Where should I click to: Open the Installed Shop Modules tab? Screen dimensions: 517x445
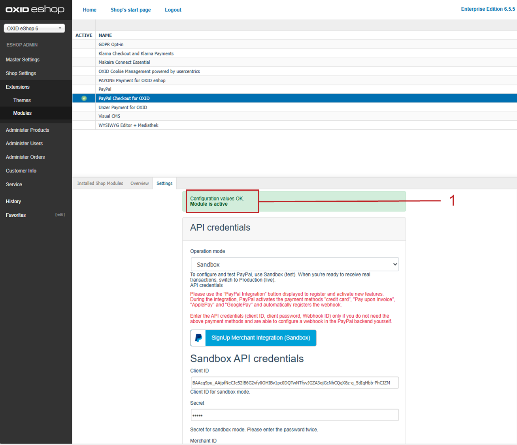100,184
